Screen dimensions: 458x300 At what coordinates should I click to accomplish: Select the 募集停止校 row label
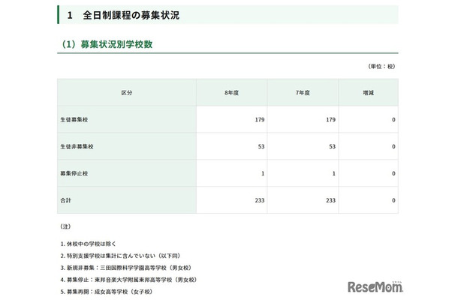pyautogui.click(x=76, y=173)
